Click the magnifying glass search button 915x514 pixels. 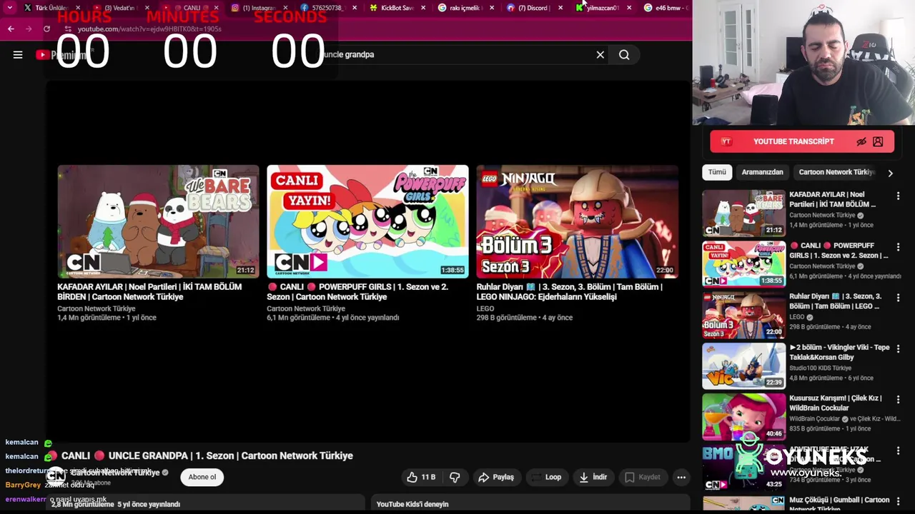[624, 55]
